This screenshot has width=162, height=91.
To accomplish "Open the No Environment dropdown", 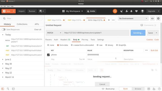I will [x=133, y=18].
